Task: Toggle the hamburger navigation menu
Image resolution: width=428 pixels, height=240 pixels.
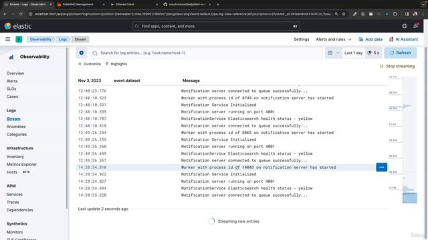Action: 7,39
